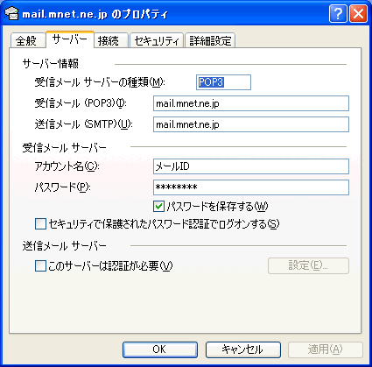This screenshot has width=372, height=367.
Task: Click the キャンセル button
Action: (243, 349)
